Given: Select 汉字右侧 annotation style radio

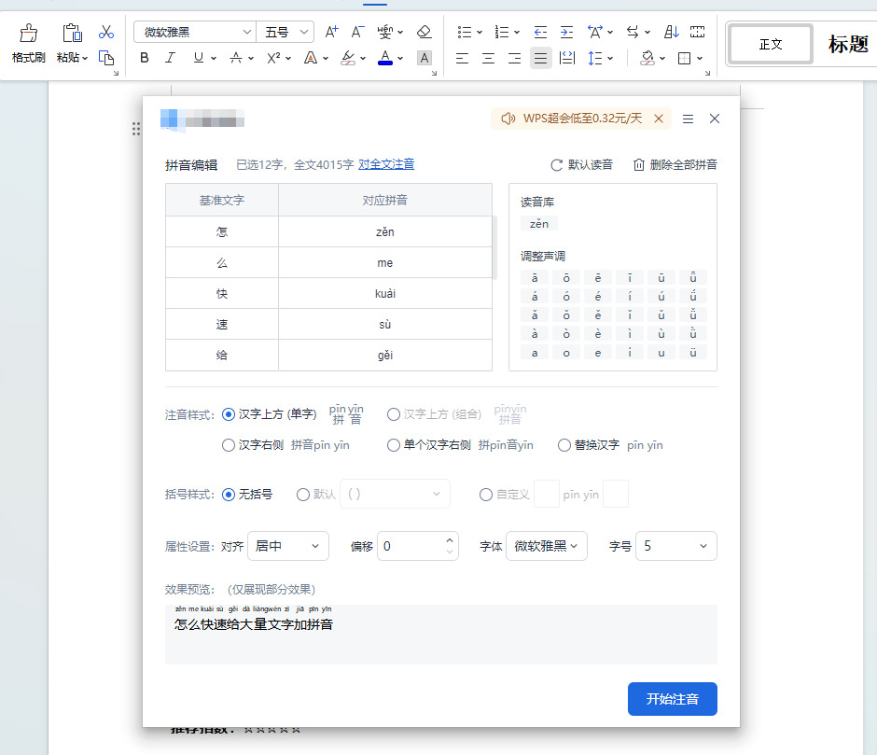Looking at the screenshot, I should point(229,445).
